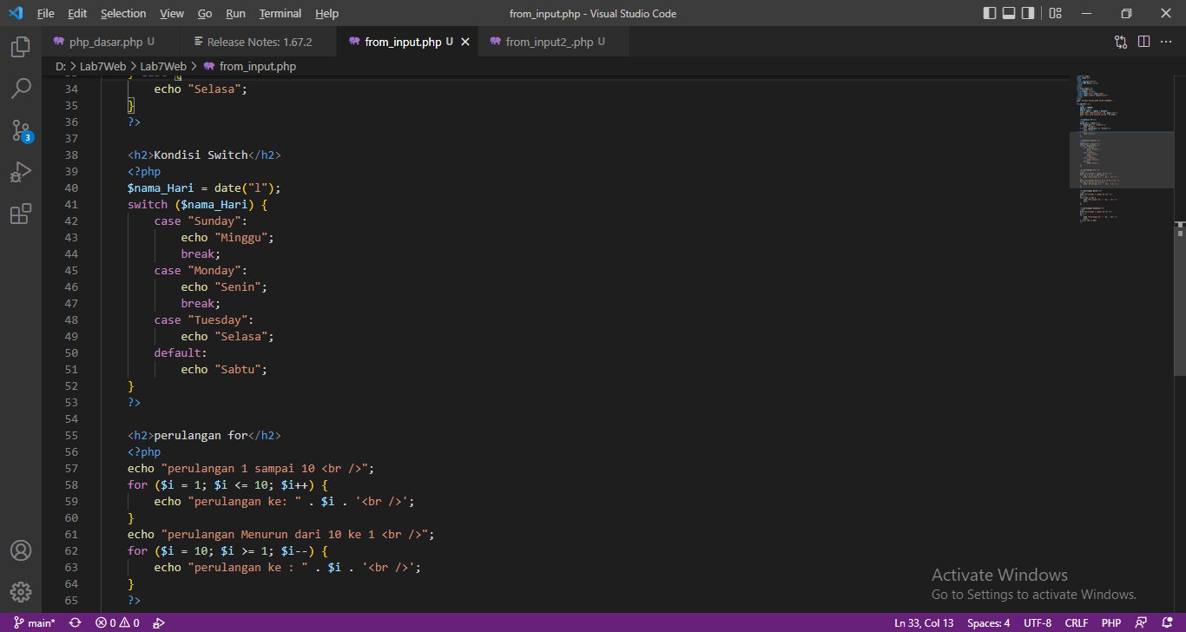Open the Terminal menu
This screenshot has height=632, width=1186.
(x=280, y=13)
